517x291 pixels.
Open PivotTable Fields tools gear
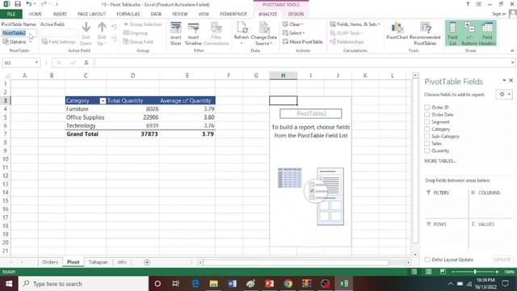point(504,95)
